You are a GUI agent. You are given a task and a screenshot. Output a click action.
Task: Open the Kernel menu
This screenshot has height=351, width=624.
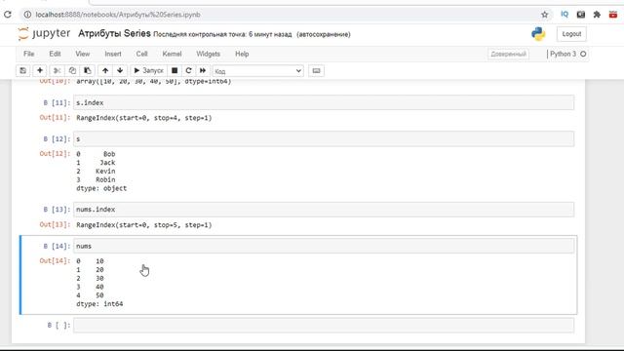(x=172, y=54)
